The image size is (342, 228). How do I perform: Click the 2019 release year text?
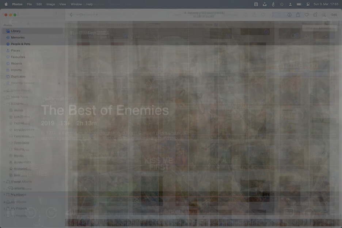pos(47,123)
